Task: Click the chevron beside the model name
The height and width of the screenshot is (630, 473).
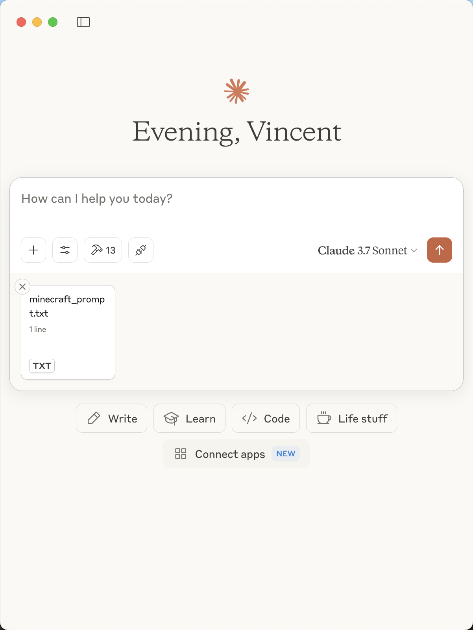Action: tap(414, 250)
